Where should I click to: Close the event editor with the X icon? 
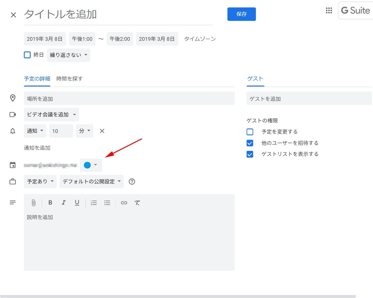[13, 15]
